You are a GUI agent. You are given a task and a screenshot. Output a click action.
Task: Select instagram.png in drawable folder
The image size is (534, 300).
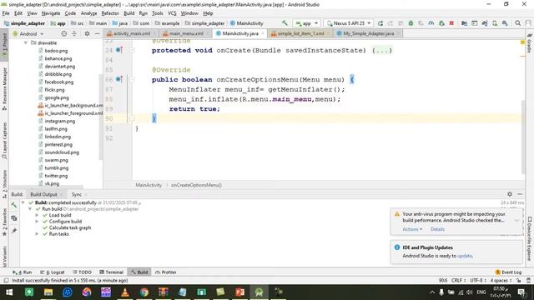pos(59,121)
